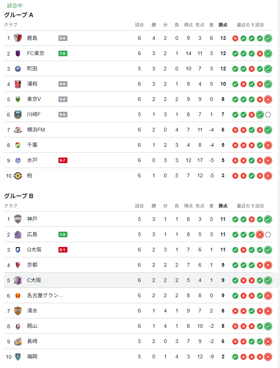Click the 福岡 club crest icon

tap(18, 356)
